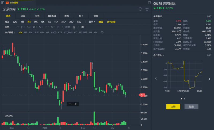Screen dimensions: 214x130
Task: Enable the MA indicator
Action: (x=26, y=33)
